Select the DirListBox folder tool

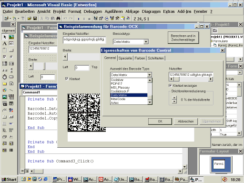point(5,83)
